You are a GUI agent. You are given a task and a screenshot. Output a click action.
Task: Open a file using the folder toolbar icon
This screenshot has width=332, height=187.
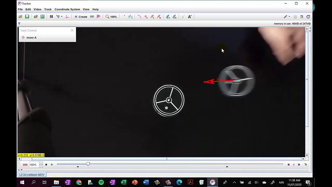(x=20, y=17)
